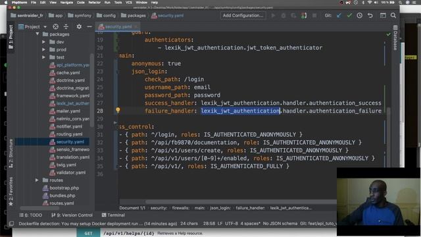Image resolution: width=421 pixels, height=237 pixels.
Task: Click the 'sentraider_fr' breadcrumb root
Action: [x=27, y=16]
